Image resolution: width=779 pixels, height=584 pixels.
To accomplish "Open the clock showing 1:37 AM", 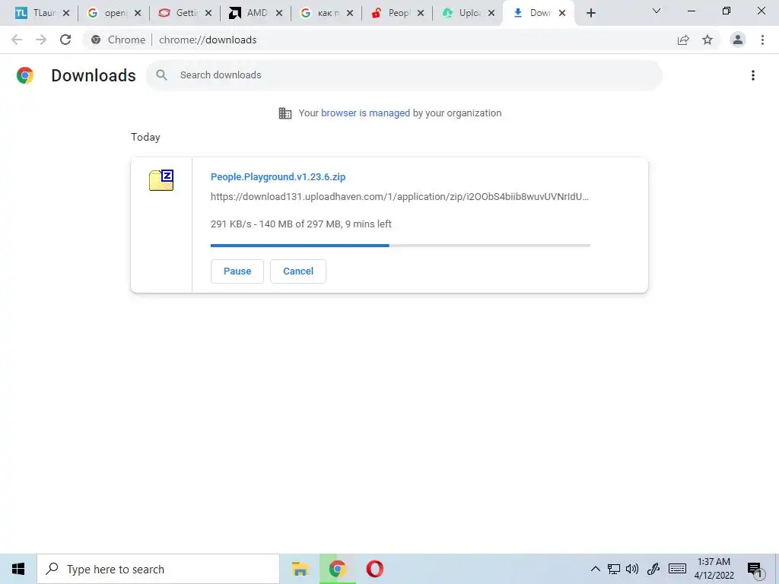I will [x=714, y=569].
